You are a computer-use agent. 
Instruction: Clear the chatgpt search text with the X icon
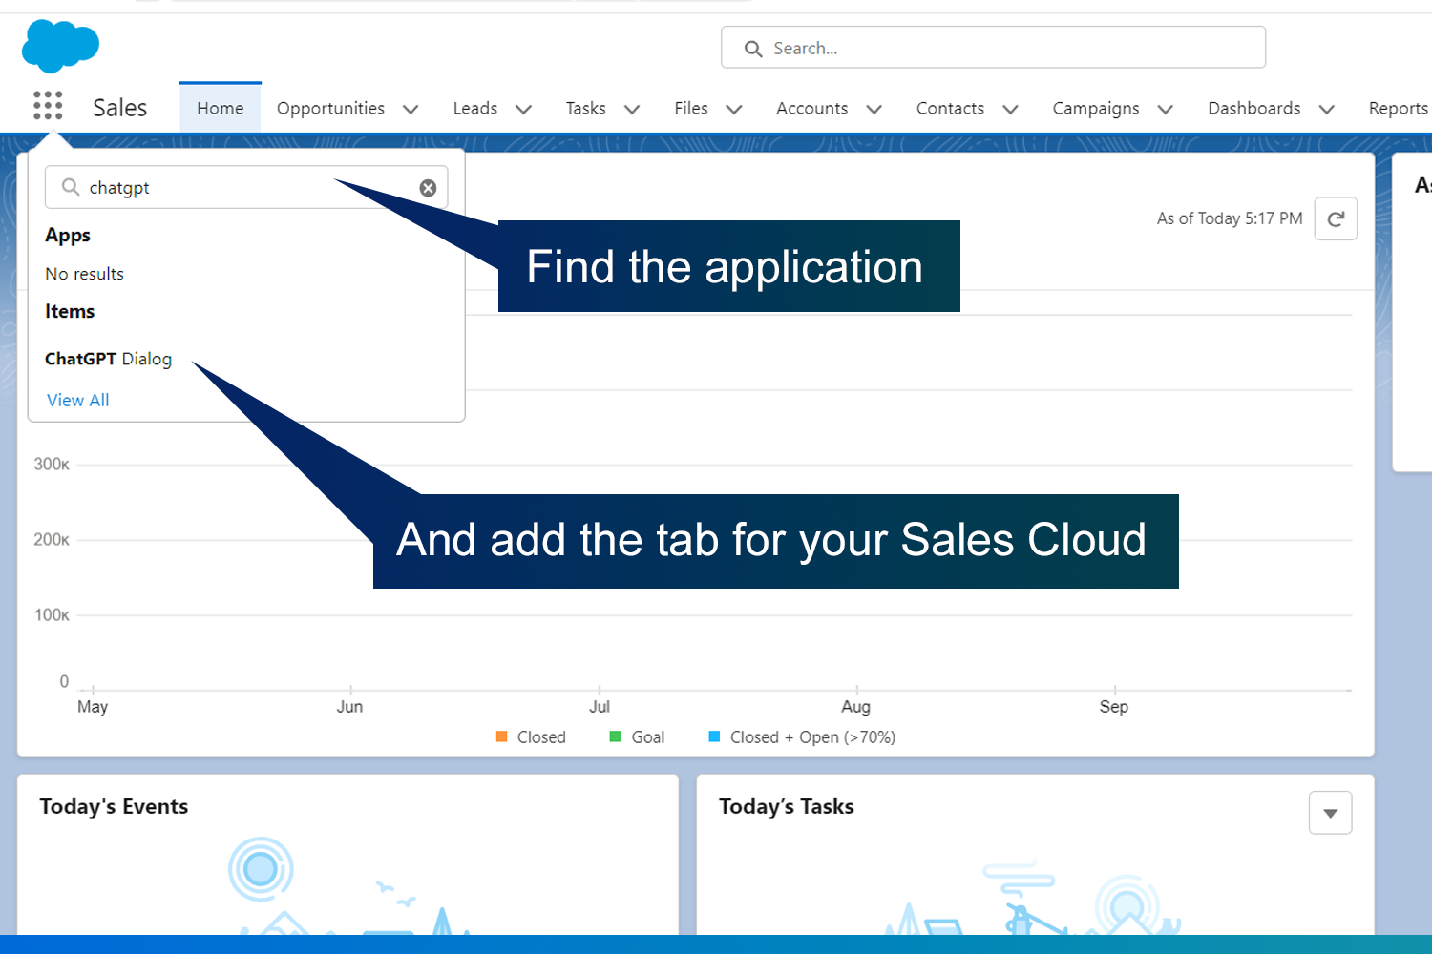428,187
